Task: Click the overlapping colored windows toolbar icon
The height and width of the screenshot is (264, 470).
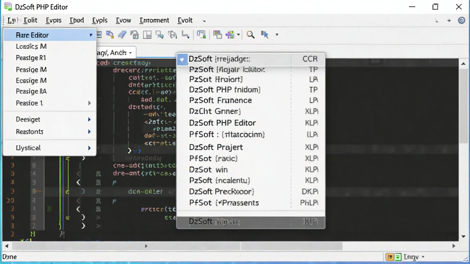Action: (217, 35)
